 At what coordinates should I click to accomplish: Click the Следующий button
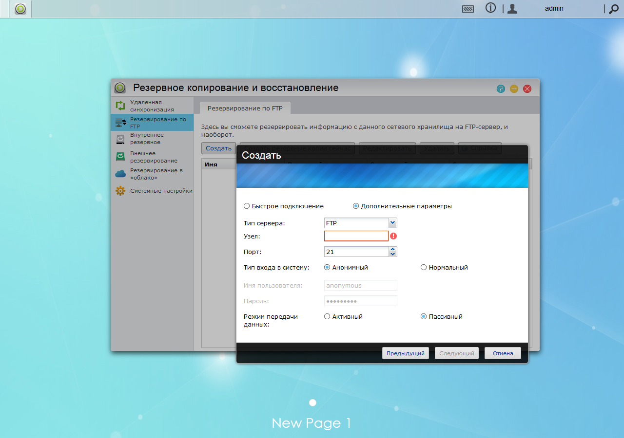pos(457,353)
